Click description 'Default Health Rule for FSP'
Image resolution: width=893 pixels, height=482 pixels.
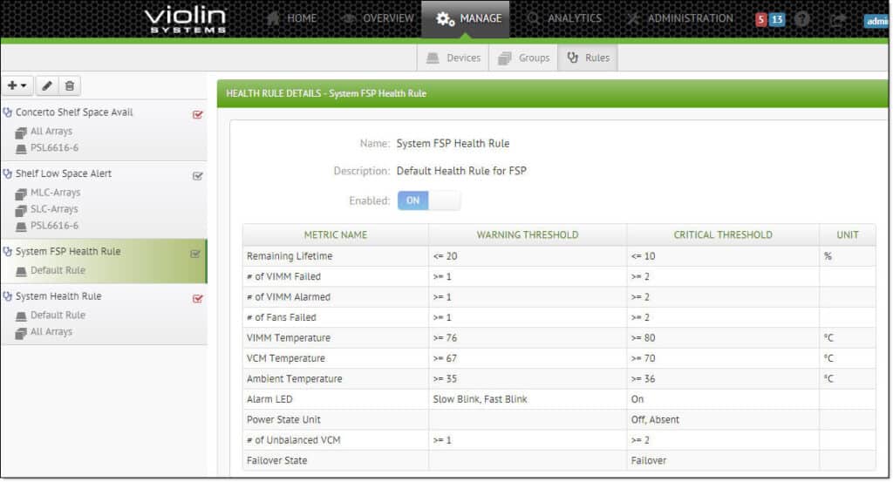click(461, 171)
